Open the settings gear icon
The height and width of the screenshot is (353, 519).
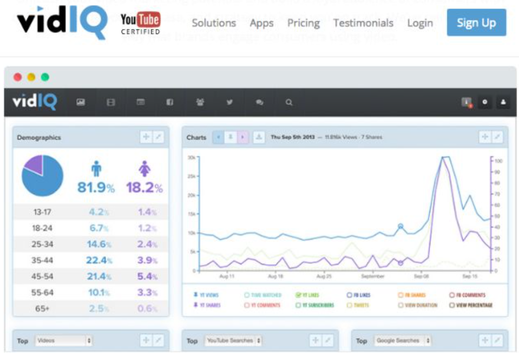(x=485, y=102)
